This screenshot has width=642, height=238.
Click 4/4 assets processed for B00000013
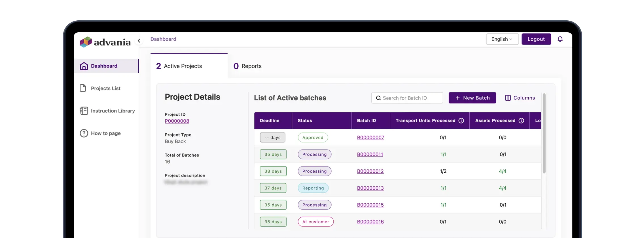pos(503,188)
